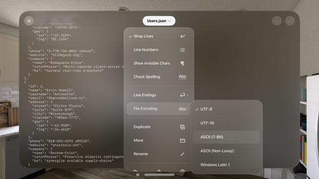Select ASCII (Non-Lossy) encoding
The height and width of the screenshot is (179, 319).
(226, 151)
